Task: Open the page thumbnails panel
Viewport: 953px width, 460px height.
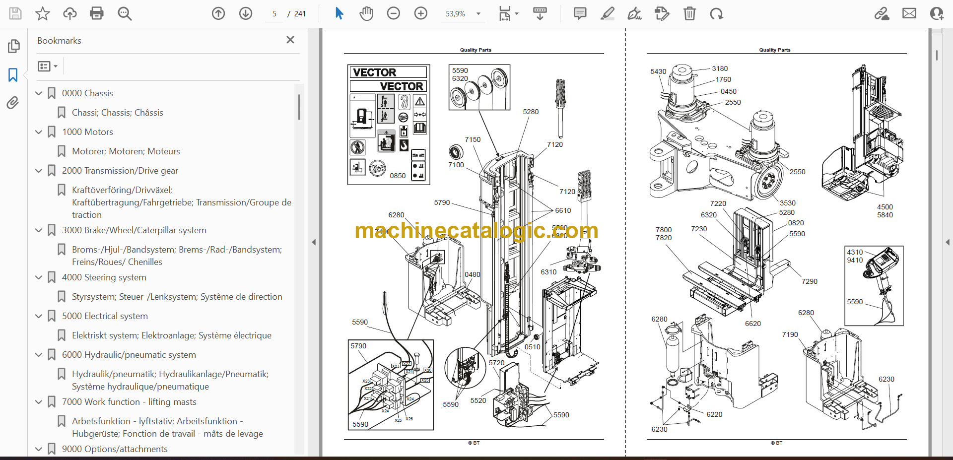Action: (13, 46)
